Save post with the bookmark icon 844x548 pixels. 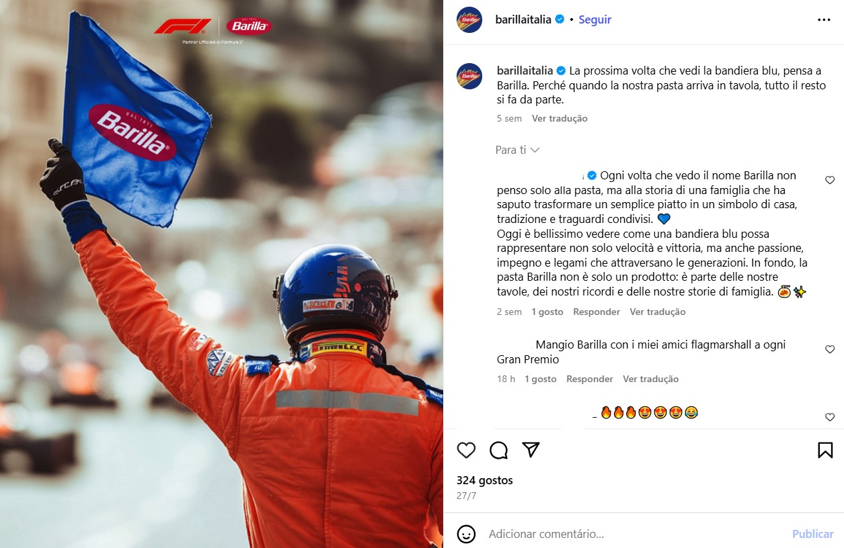825,450
